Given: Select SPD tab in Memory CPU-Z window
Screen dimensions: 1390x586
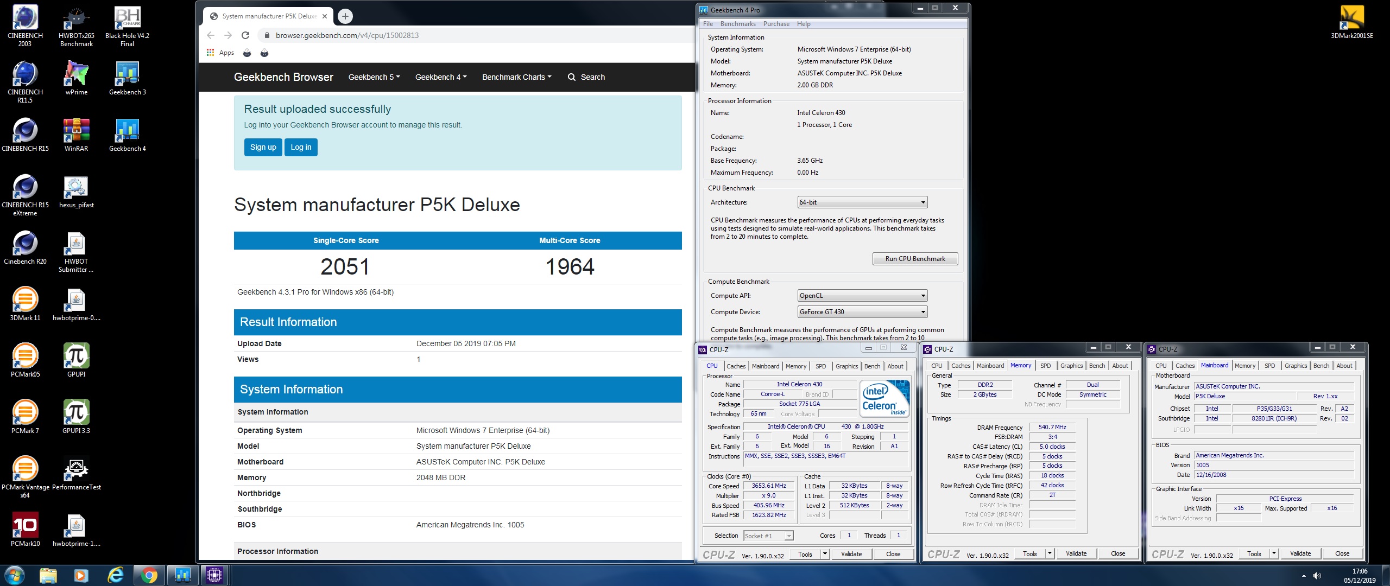Looking at the screenshot, I should [1045, 366].
